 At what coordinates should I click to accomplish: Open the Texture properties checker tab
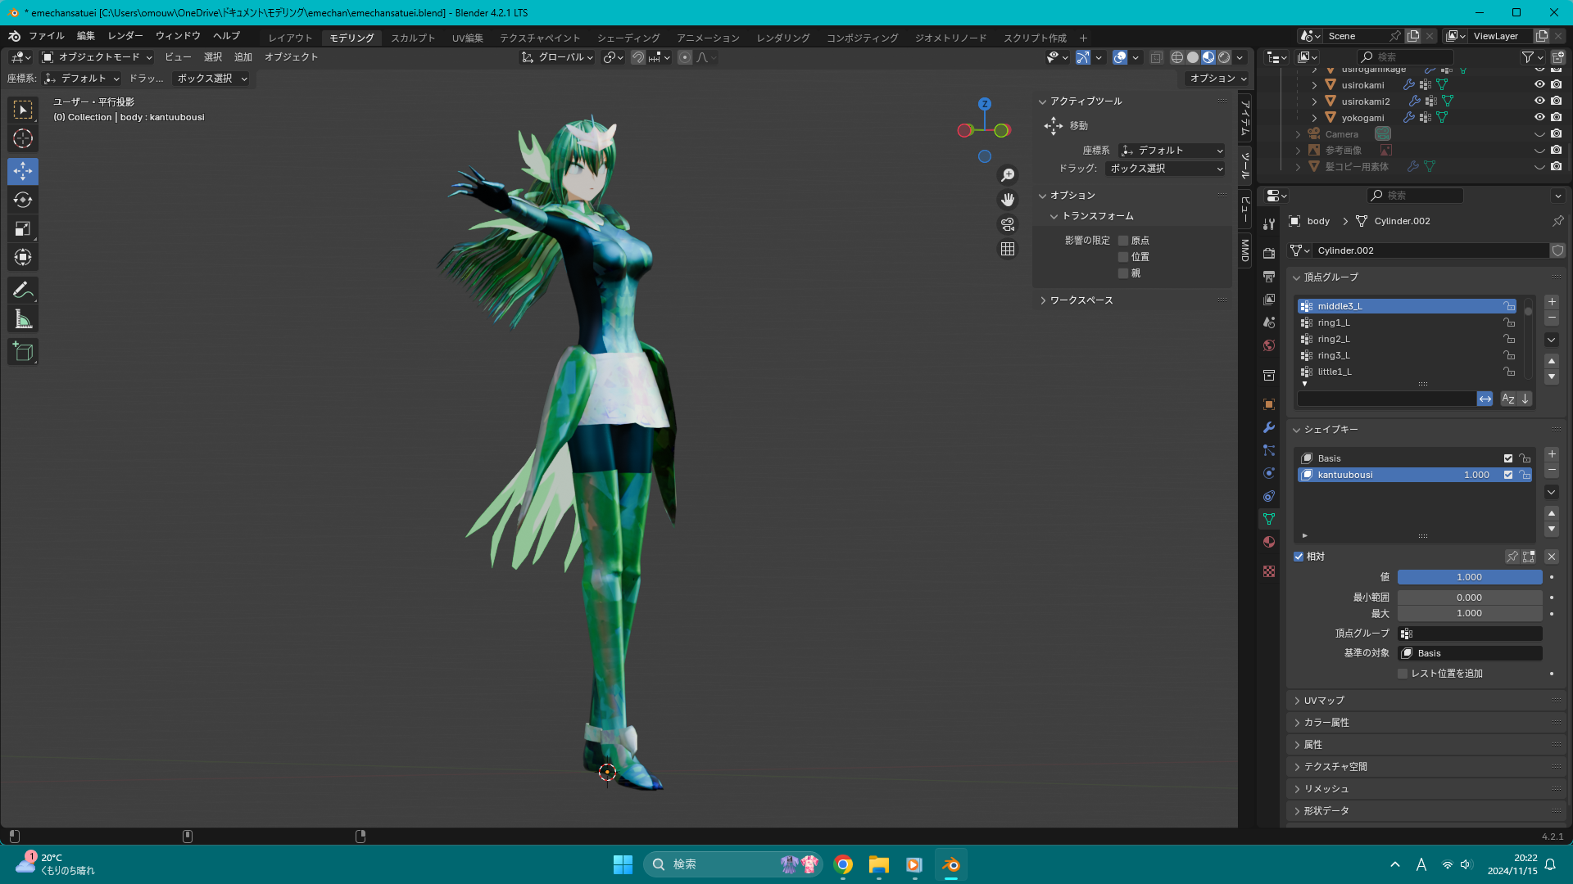pos(1269,571)
